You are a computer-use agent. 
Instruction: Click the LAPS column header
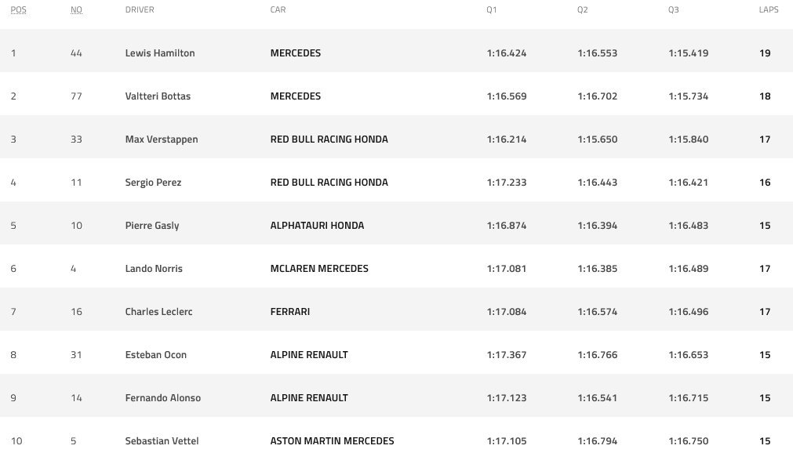click(769, 10)
